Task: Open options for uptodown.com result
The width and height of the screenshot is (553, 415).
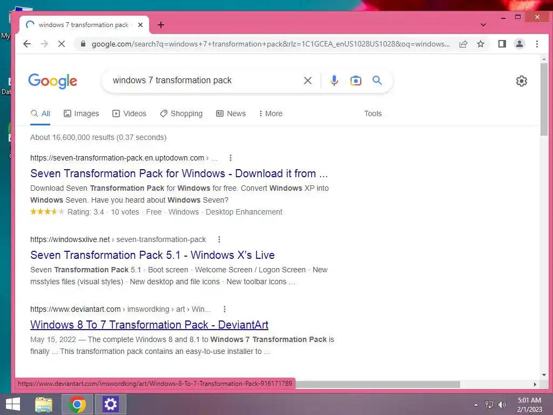Action: 230,158
